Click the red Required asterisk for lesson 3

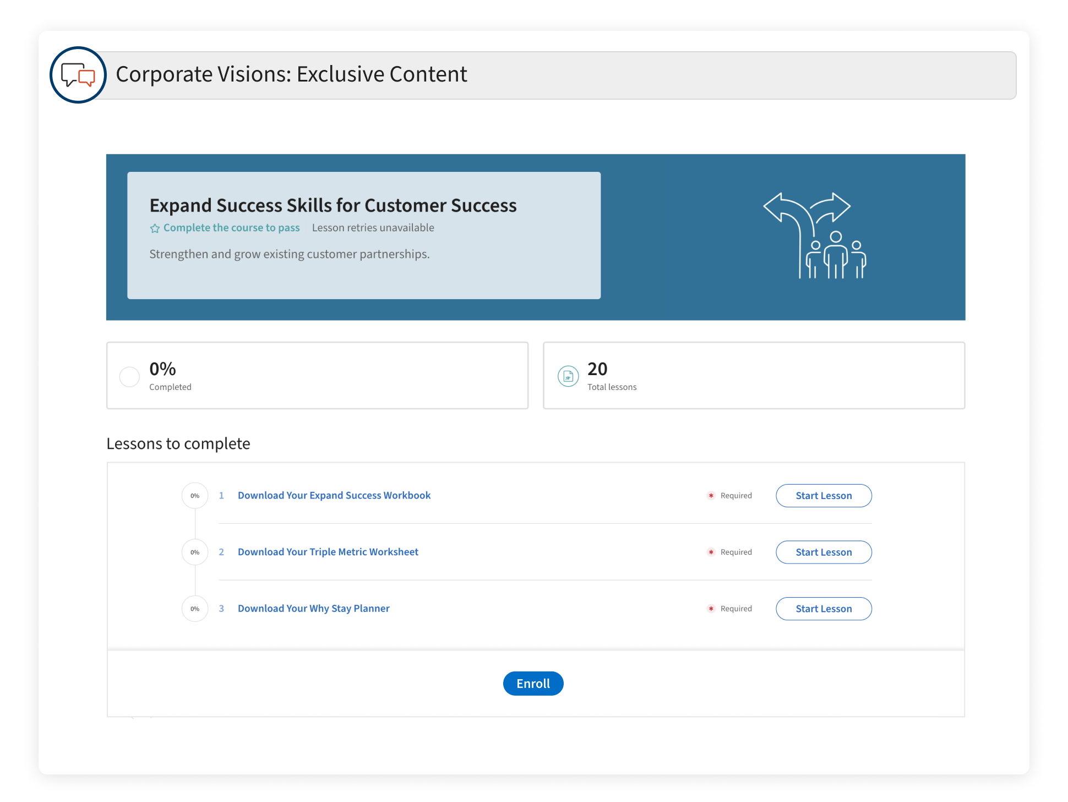pos(711,609)
